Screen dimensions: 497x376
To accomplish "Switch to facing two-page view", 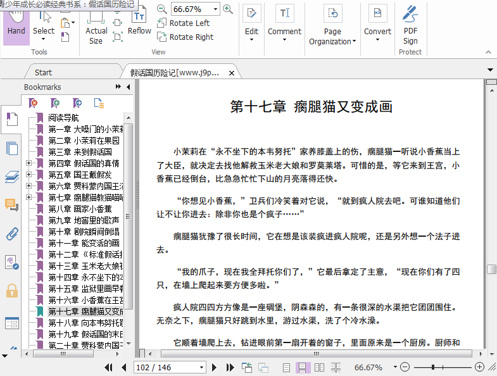I will 319,367.
